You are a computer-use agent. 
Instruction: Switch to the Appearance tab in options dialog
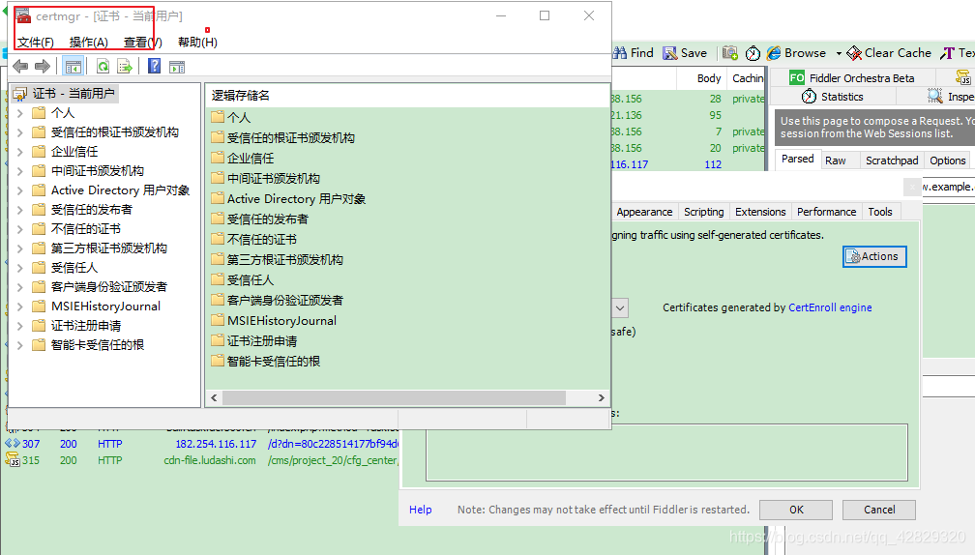644,212
